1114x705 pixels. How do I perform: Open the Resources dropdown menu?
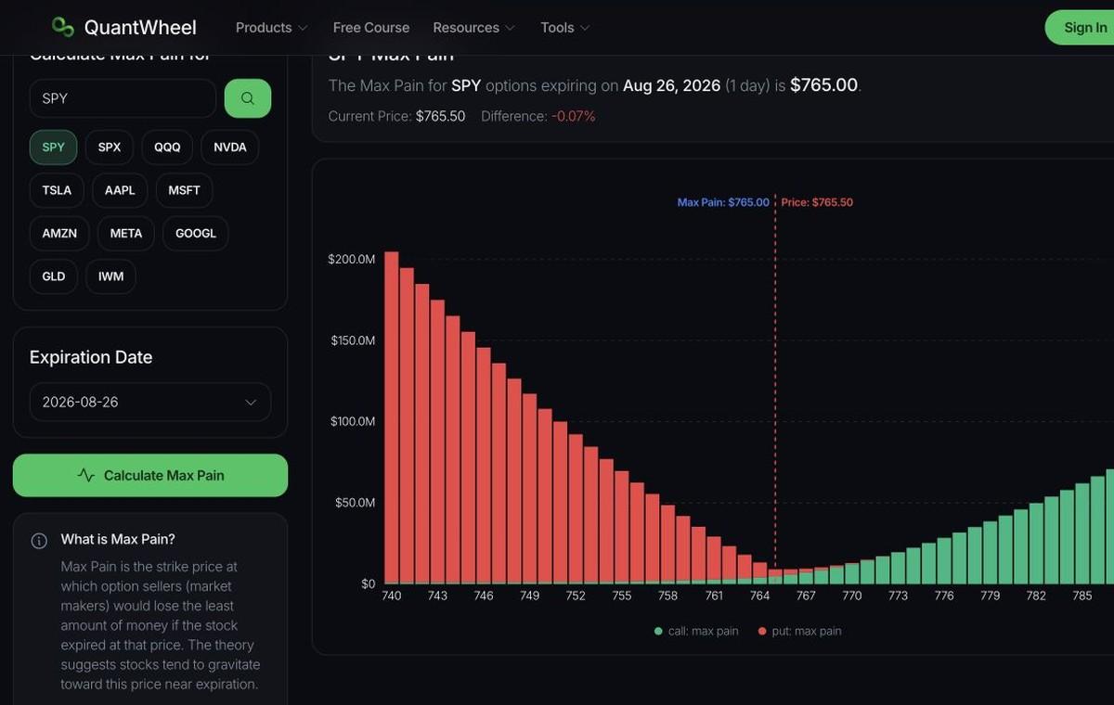click(x=473, y=28)
